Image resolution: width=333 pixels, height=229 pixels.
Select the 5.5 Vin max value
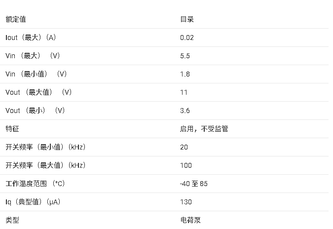tap(185, 56)
